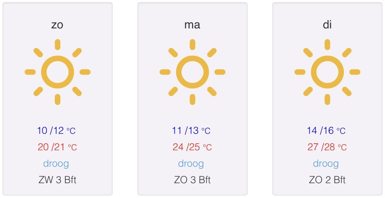
Task: Click minimum temperature 14 /16 °C
Action: pos(326,130)
